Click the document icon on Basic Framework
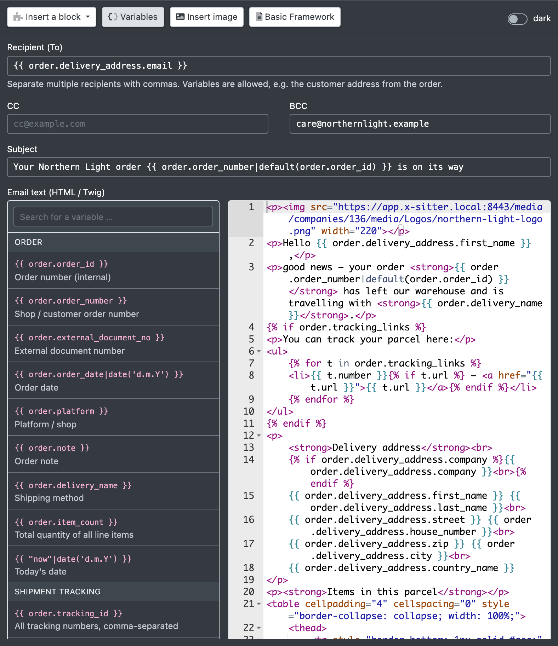558x646 pixels. (259, 17)
